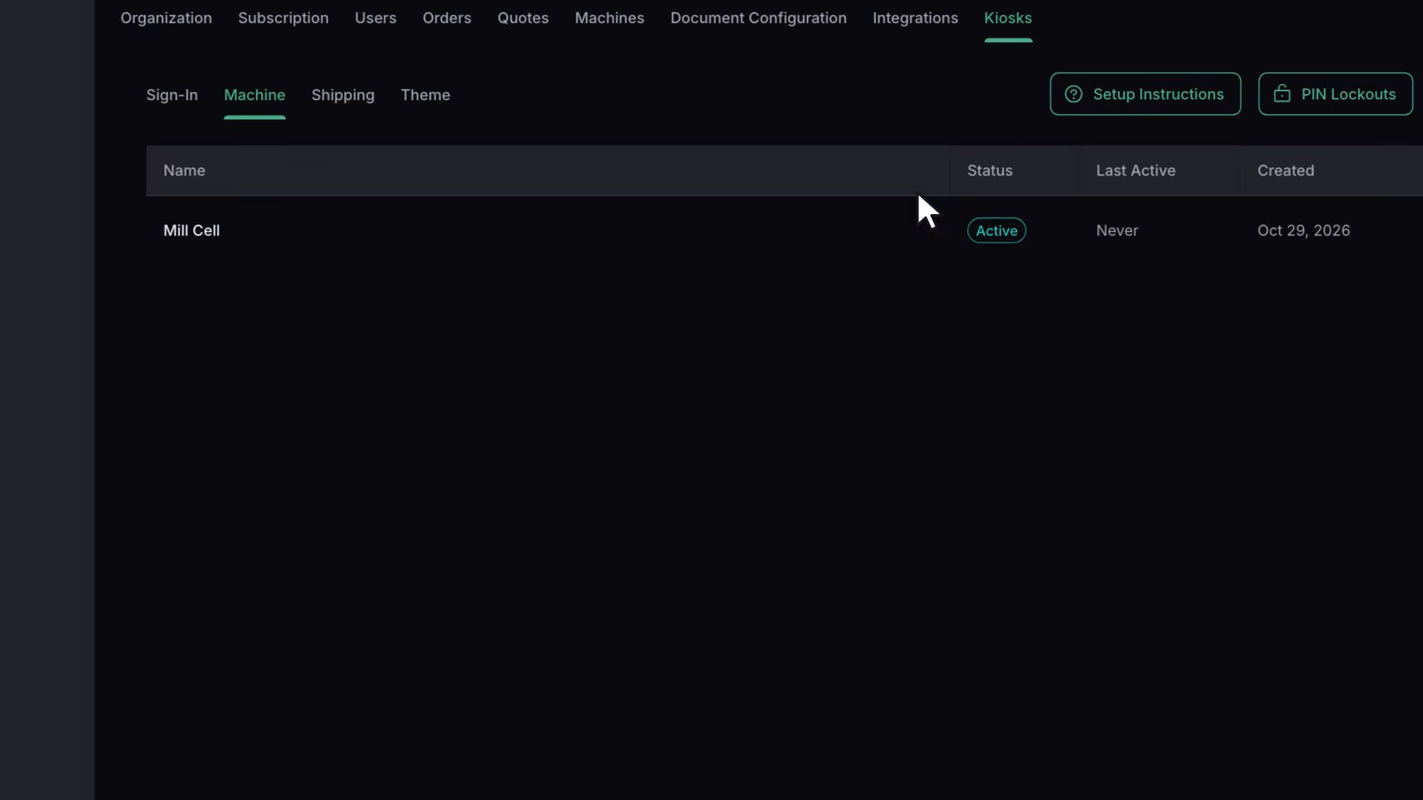1423x800 pixels.
Task: Open the Organization tab
Action: [x=166, y=18]
